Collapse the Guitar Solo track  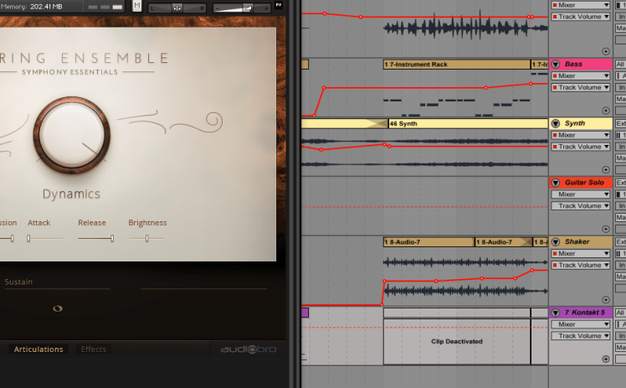[556, 183]
